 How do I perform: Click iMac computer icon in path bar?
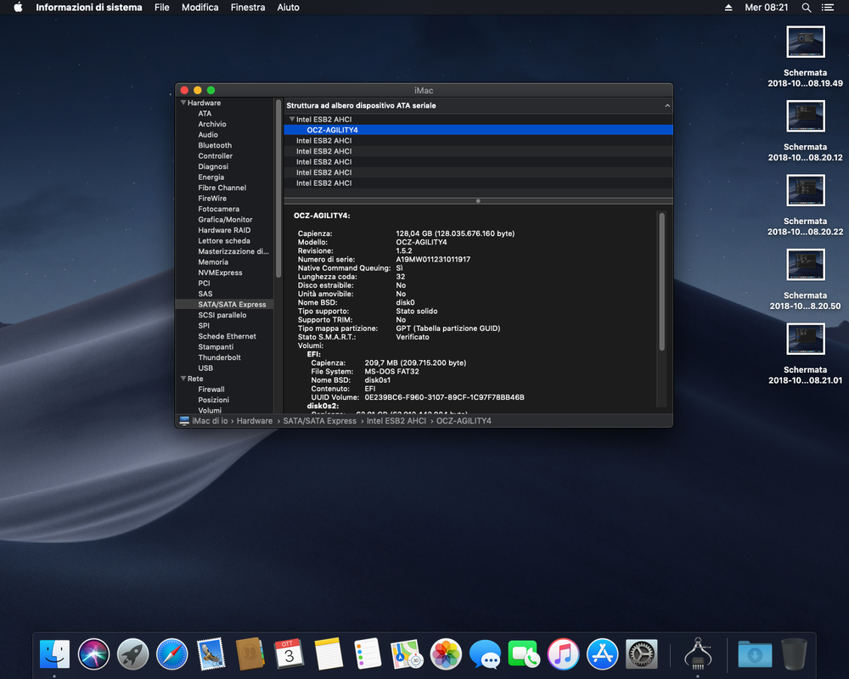coord(184,421)
